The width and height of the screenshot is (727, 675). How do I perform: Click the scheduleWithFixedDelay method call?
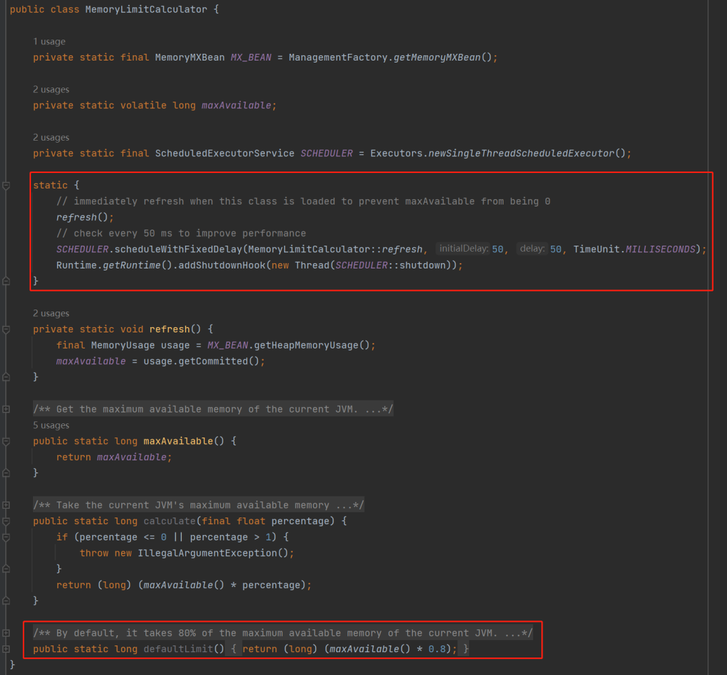(178, 250)
